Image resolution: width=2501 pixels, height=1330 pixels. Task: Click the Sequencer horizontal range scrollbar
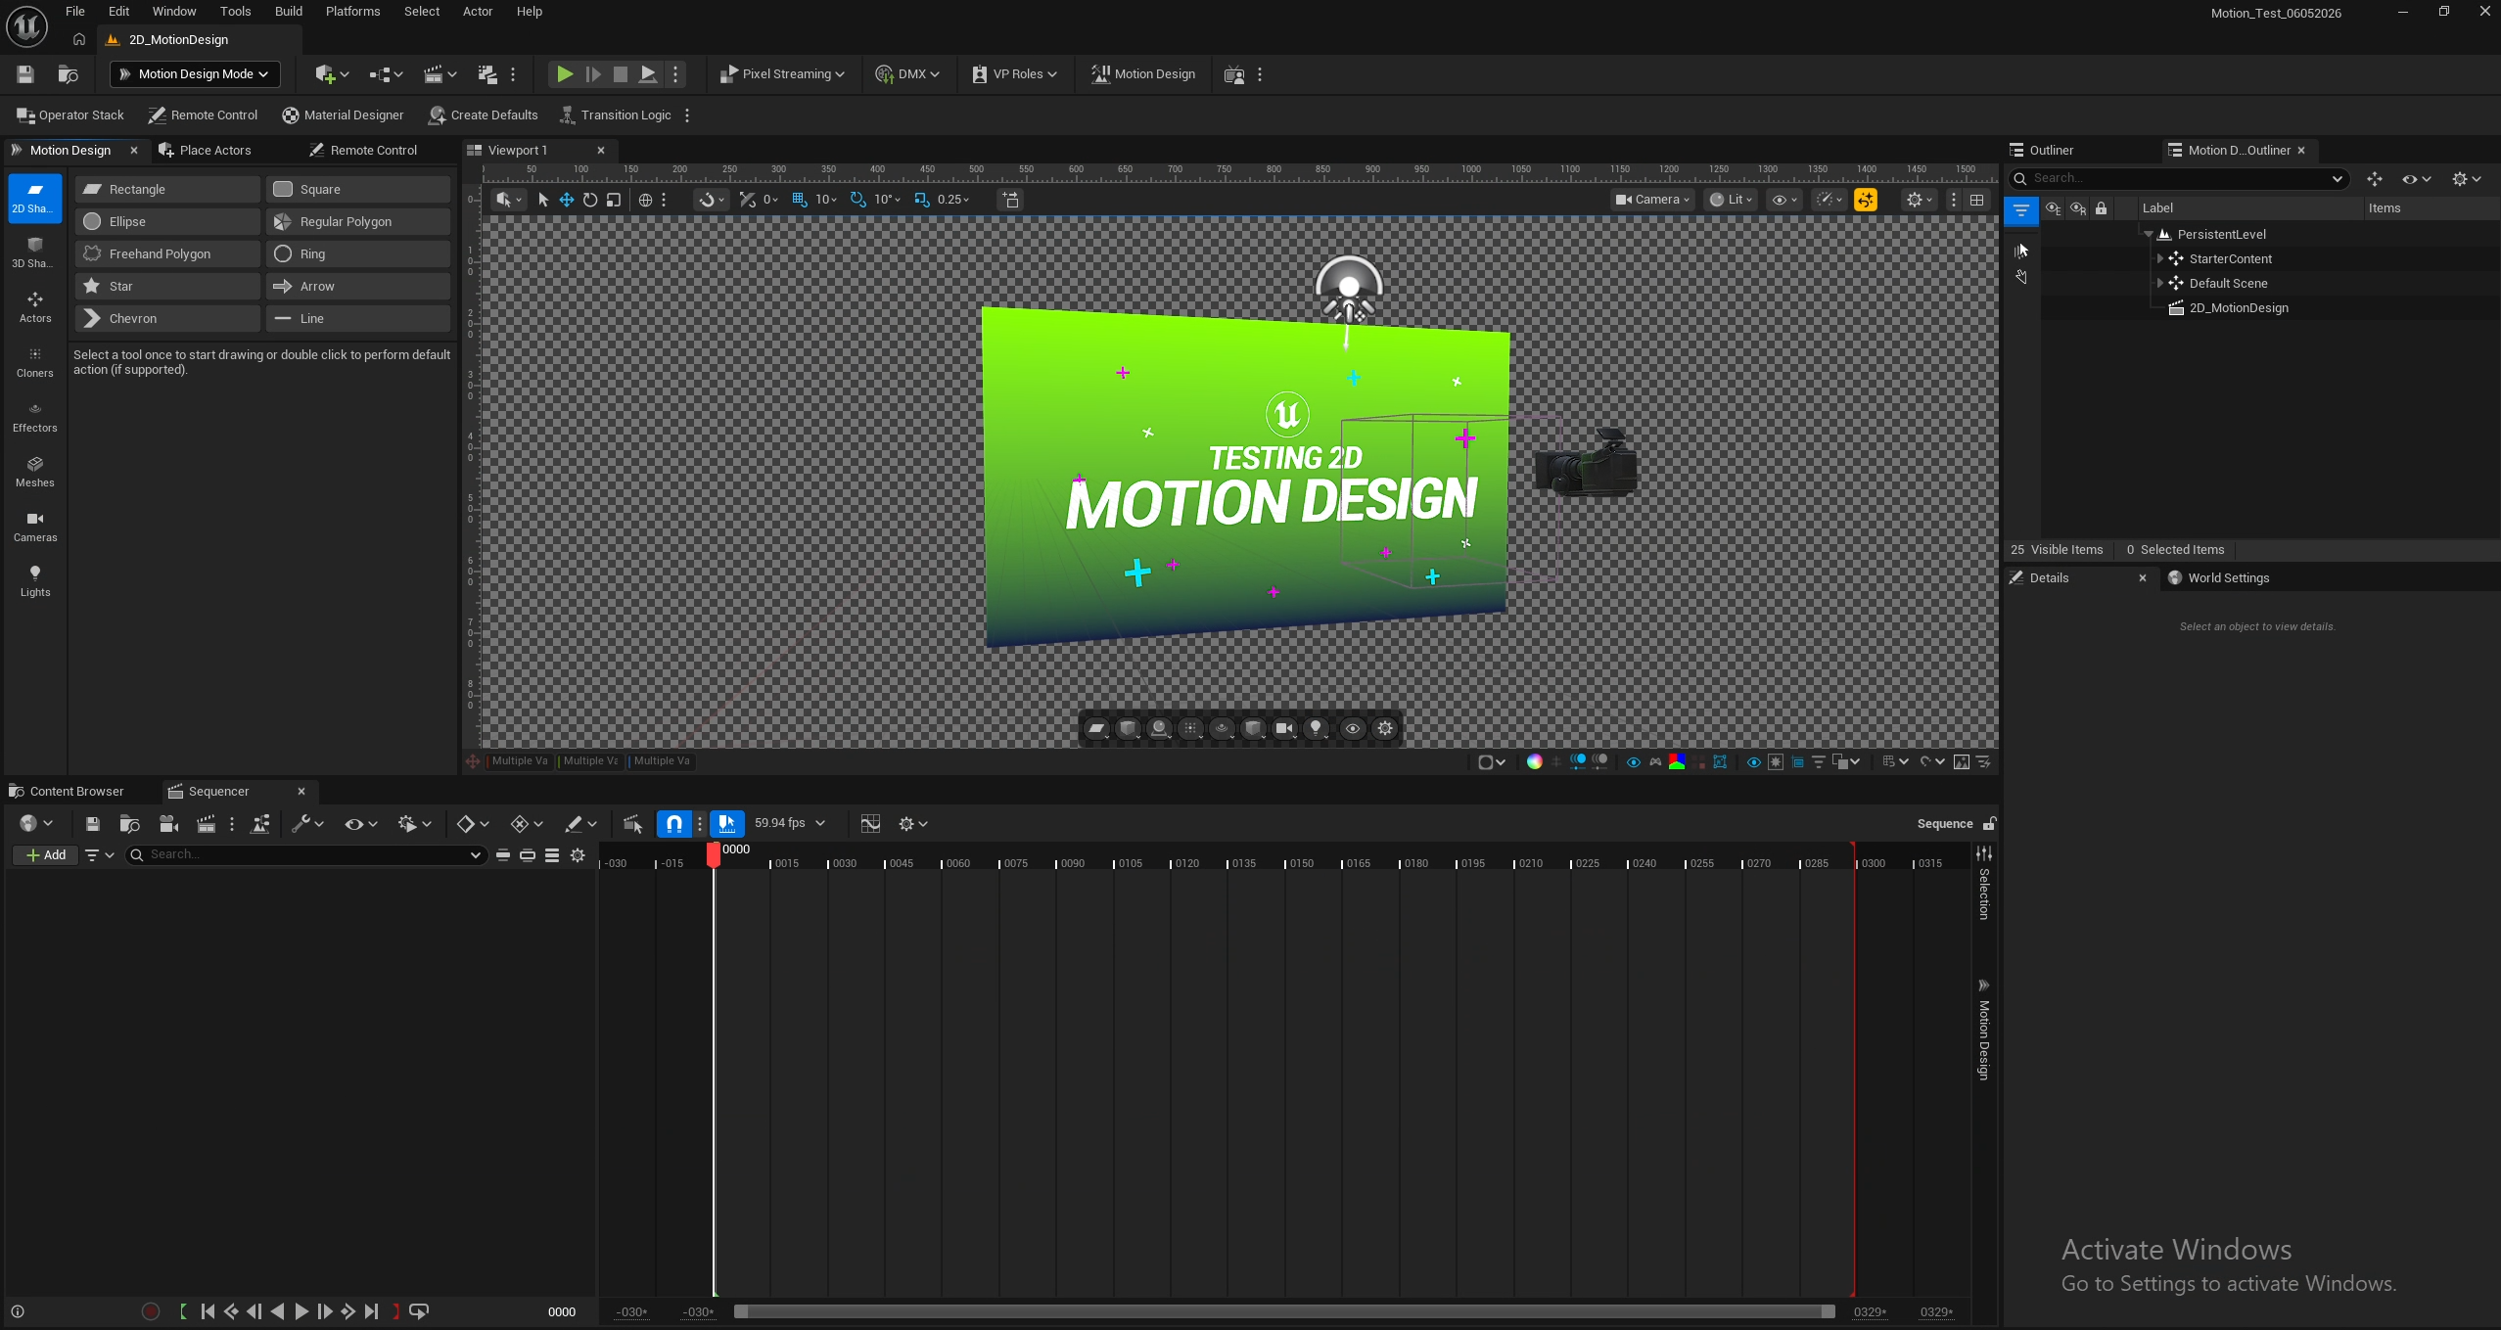click(1284, 1311)
